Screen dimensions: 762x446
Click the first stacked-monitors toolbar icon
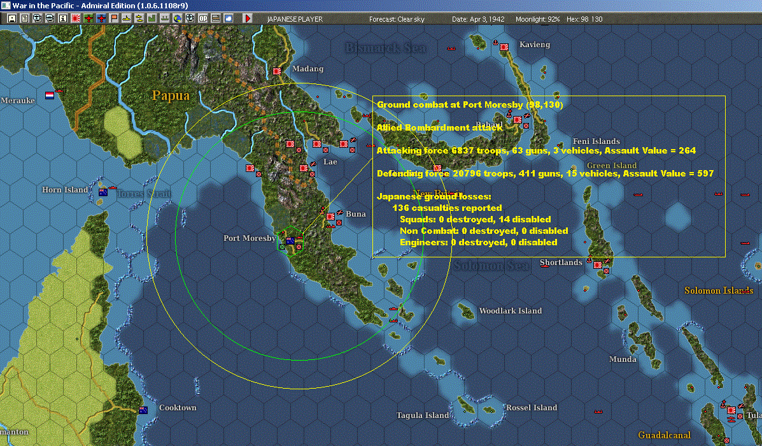tap(38, 18)
